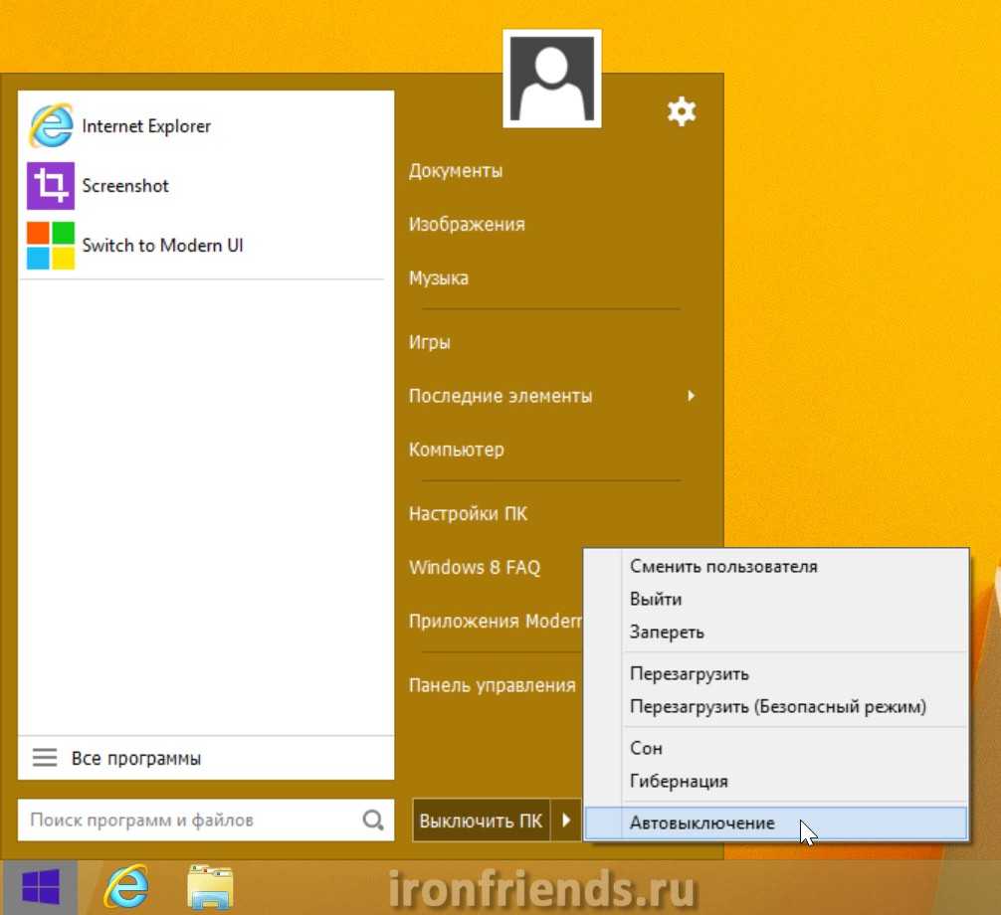Click the Windows Start button on taskbar

tap(40, 887)
